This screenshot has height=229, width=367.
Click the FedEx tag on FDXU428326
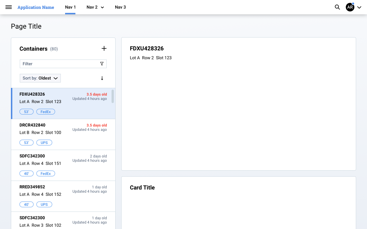click(46, 112)
